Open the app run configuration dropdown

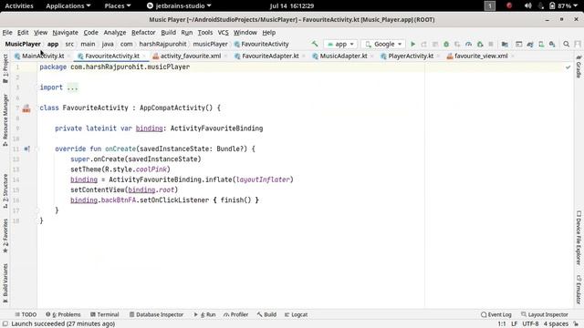[340, 44]
